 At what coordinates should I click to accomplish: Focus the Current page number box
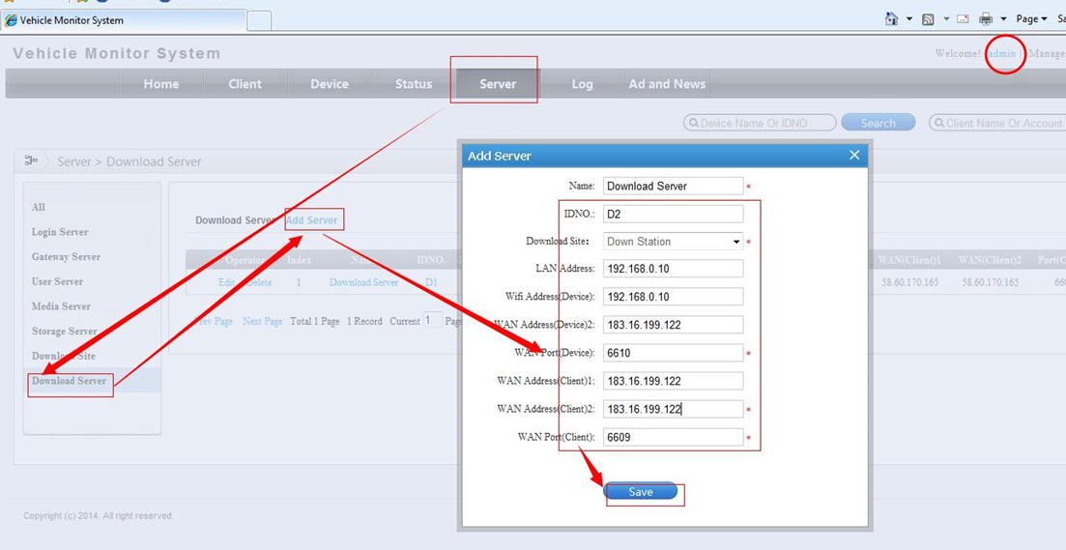pyautogui.click(x=432, y=320)
